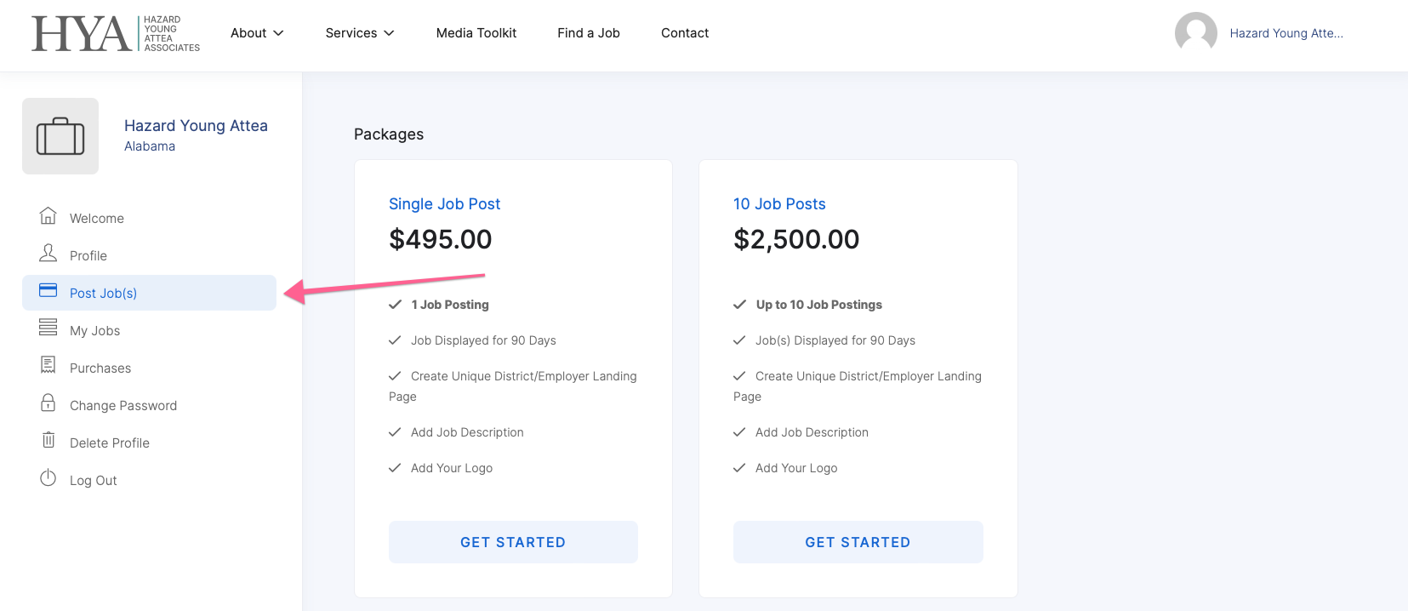This screenshot has width=1408, height=611.
Task: Click the Change Password lock icon
Action: point(48,403)
